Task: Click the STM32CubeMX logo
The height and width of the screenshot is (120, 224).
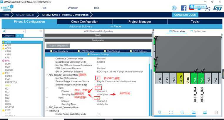Action: pos(7,8)
